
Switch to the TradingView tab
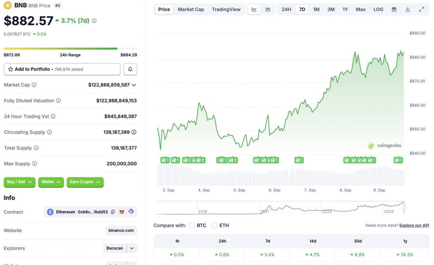pos(226,9)
